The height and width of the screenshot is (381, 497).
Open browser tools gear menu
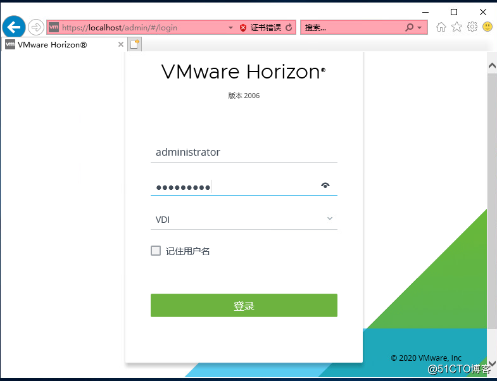(472, 27)
